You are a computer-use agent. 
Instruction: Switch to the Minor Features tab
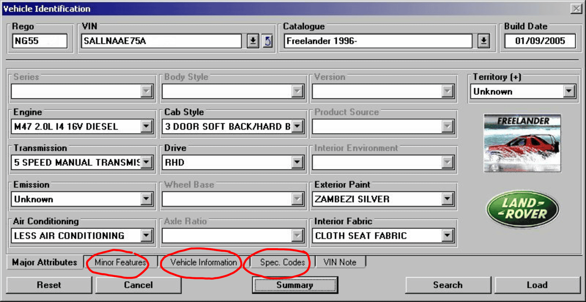tap(121, 262)
